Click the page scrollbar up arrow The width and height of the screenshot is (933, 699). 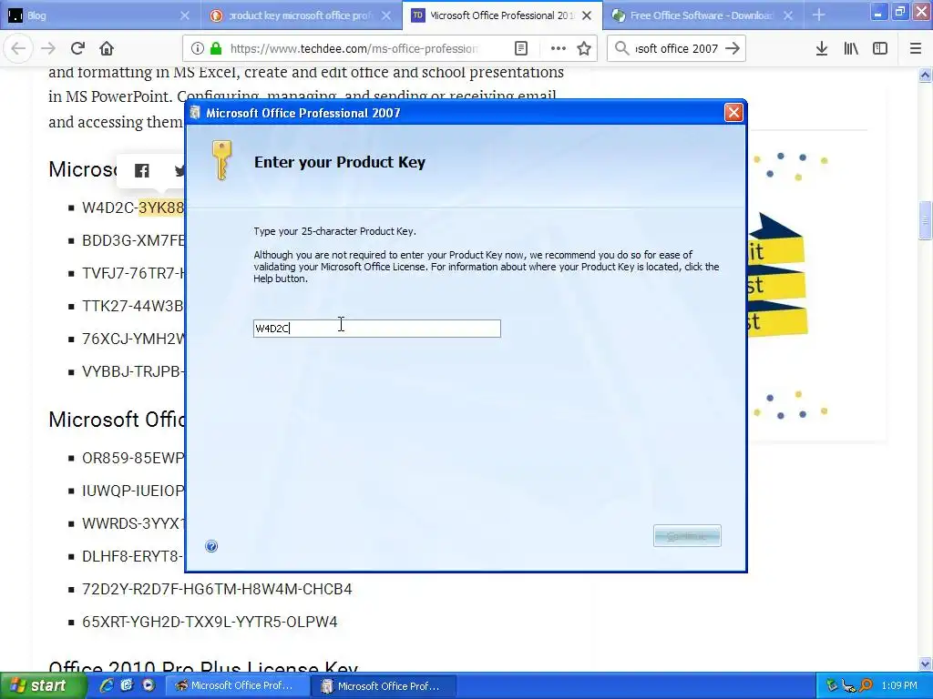coord(925,75)
